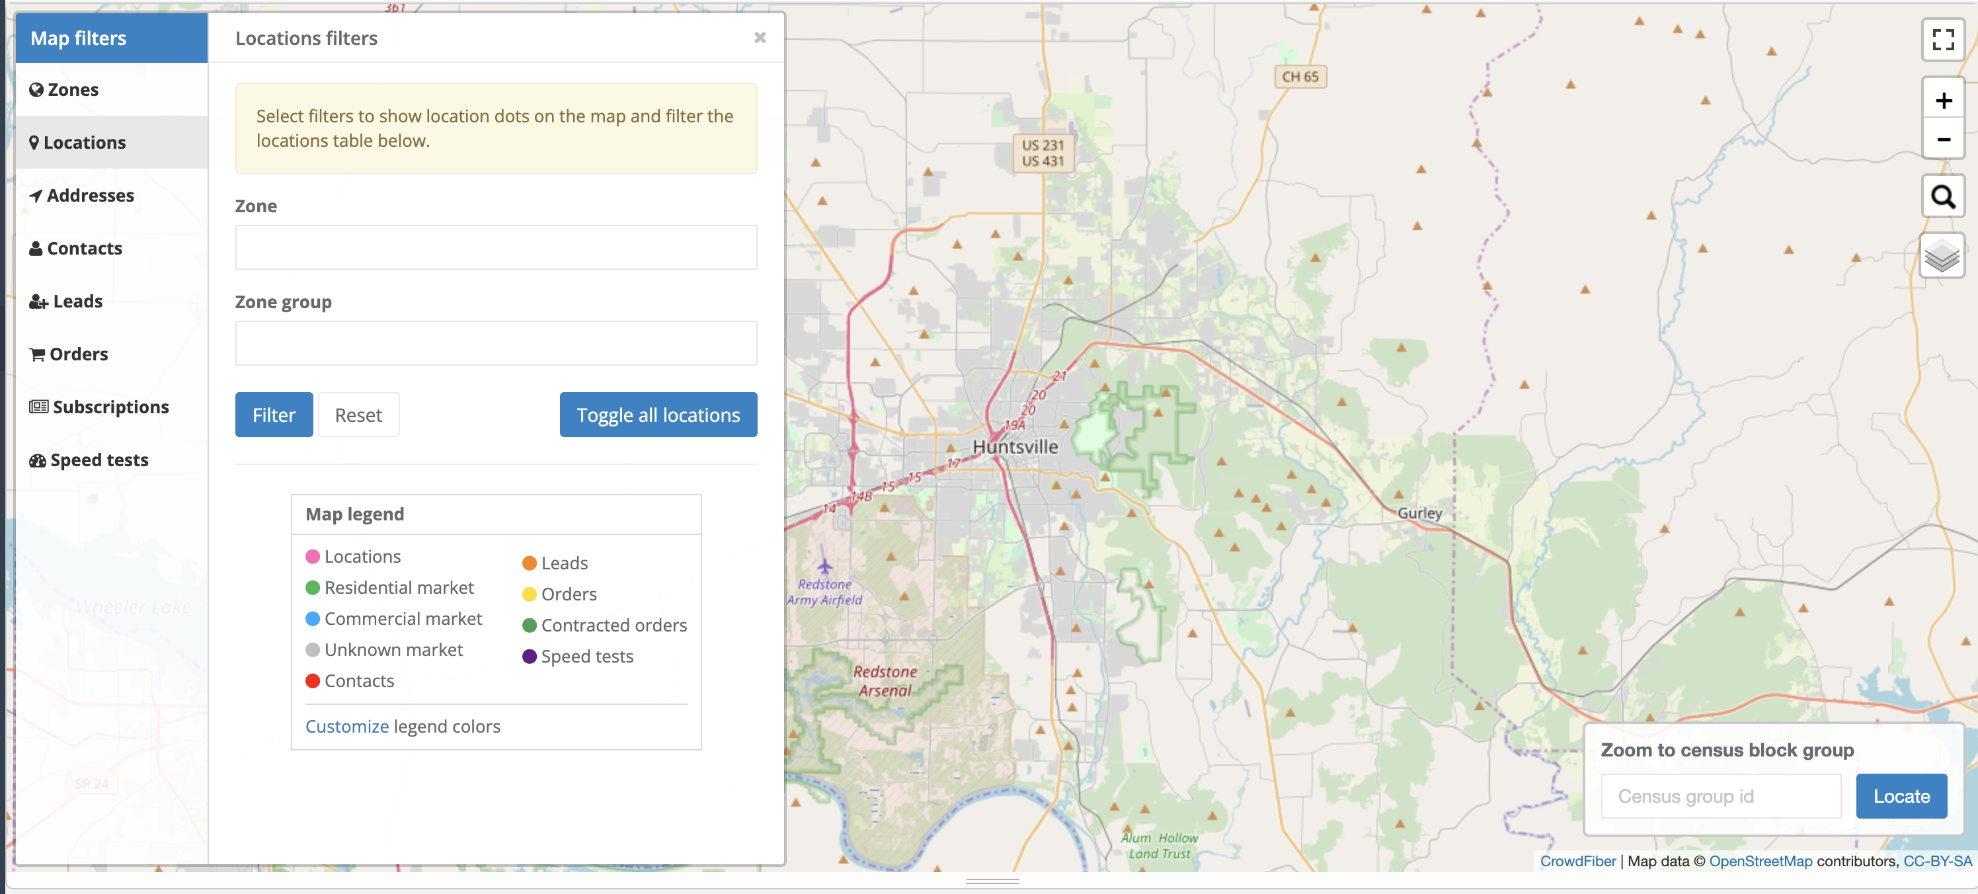
Task: Click the Reset button
Action: pos(358,415)
